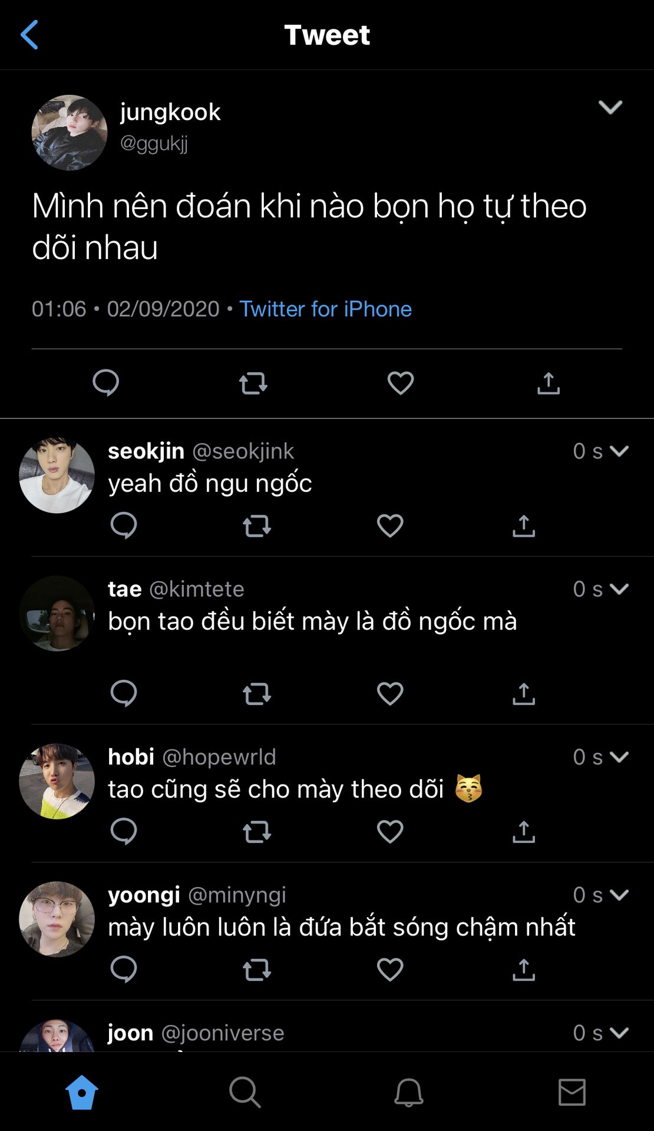Switch to the Search tab

245,1092
